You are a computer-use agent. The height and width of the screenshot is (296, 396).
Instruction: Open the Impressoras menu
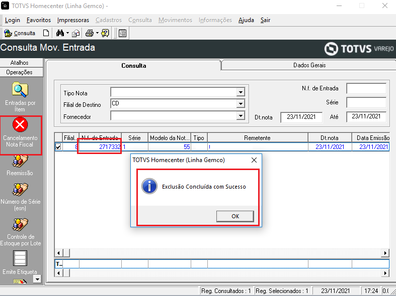[x=73, y=20]
